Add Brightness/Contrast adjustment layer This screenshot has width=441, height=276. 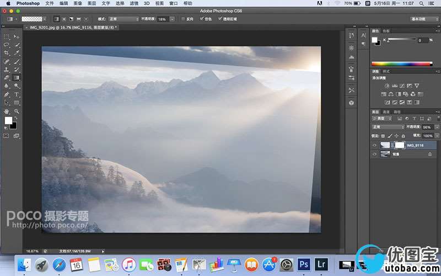coord(387,86)
